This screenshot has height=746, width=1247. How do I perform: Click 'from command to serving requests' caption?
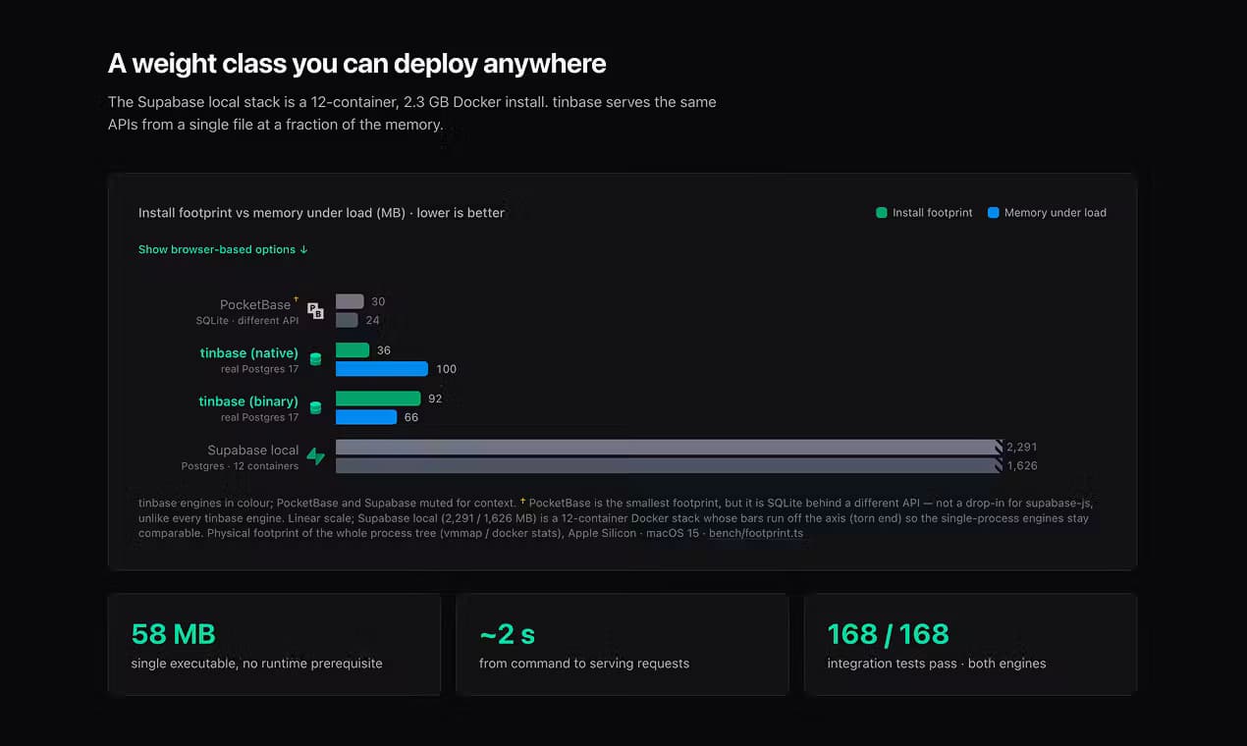pos(584,664)
